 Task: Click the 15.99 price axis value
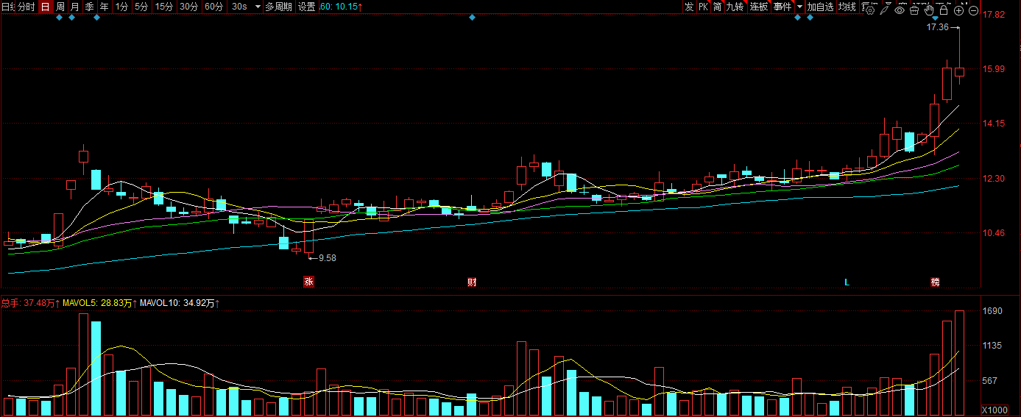pos(994,69)
